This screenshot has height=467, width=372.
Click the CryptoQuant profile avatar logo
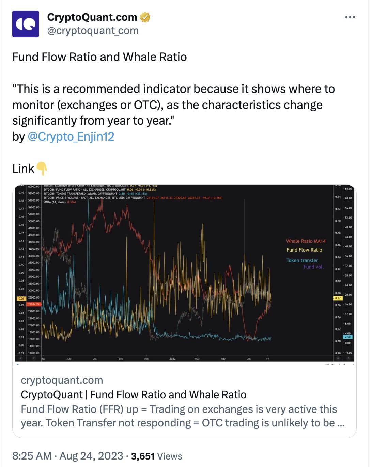click(x=25, y=24)
